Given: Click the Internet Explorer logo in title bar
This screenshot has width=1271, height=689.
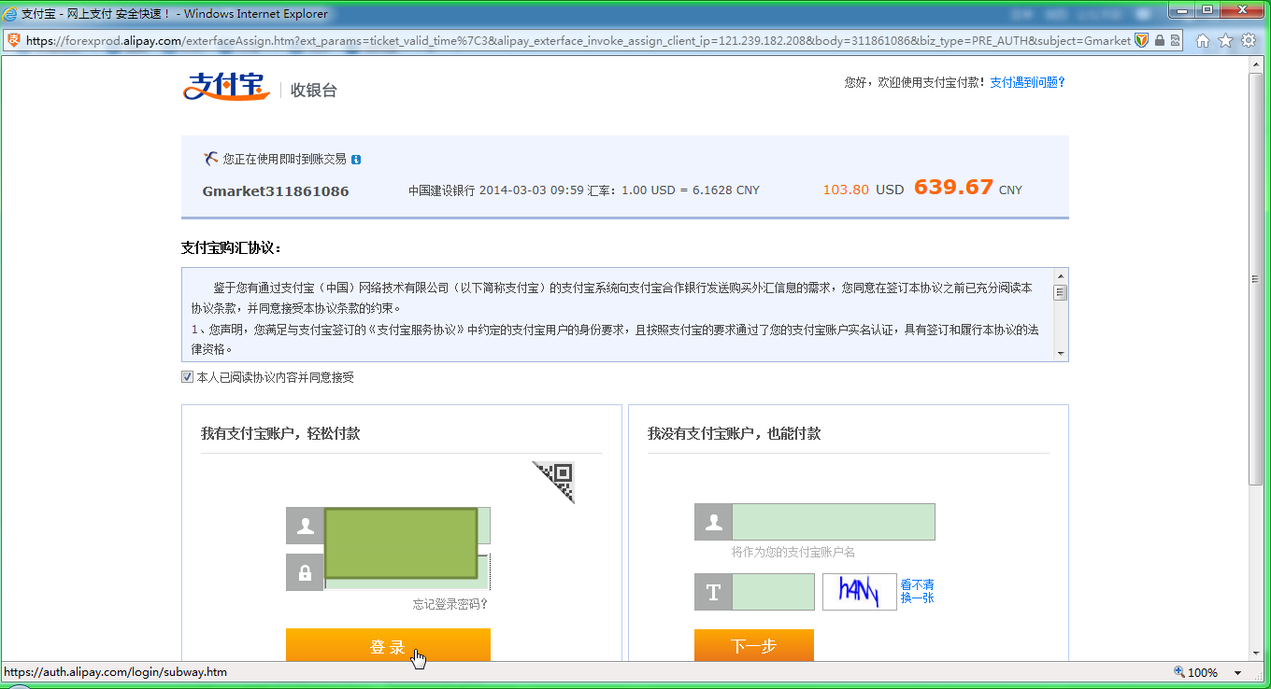Looking at the screenshot, I should click(10, 14).
